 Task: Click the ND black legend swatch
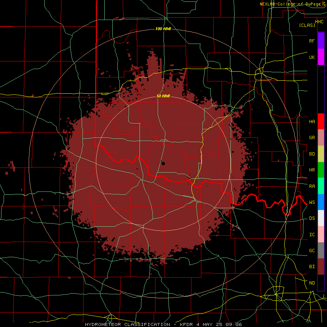[321, 283]
